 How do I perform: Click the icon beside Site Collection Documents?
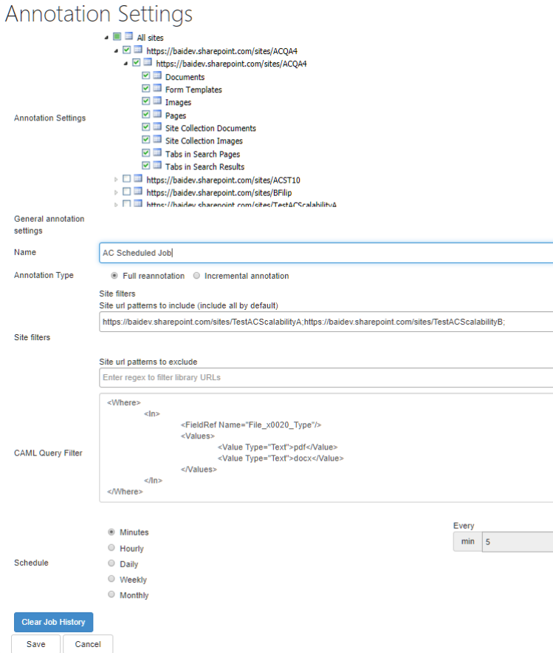(x=157, y=127)
